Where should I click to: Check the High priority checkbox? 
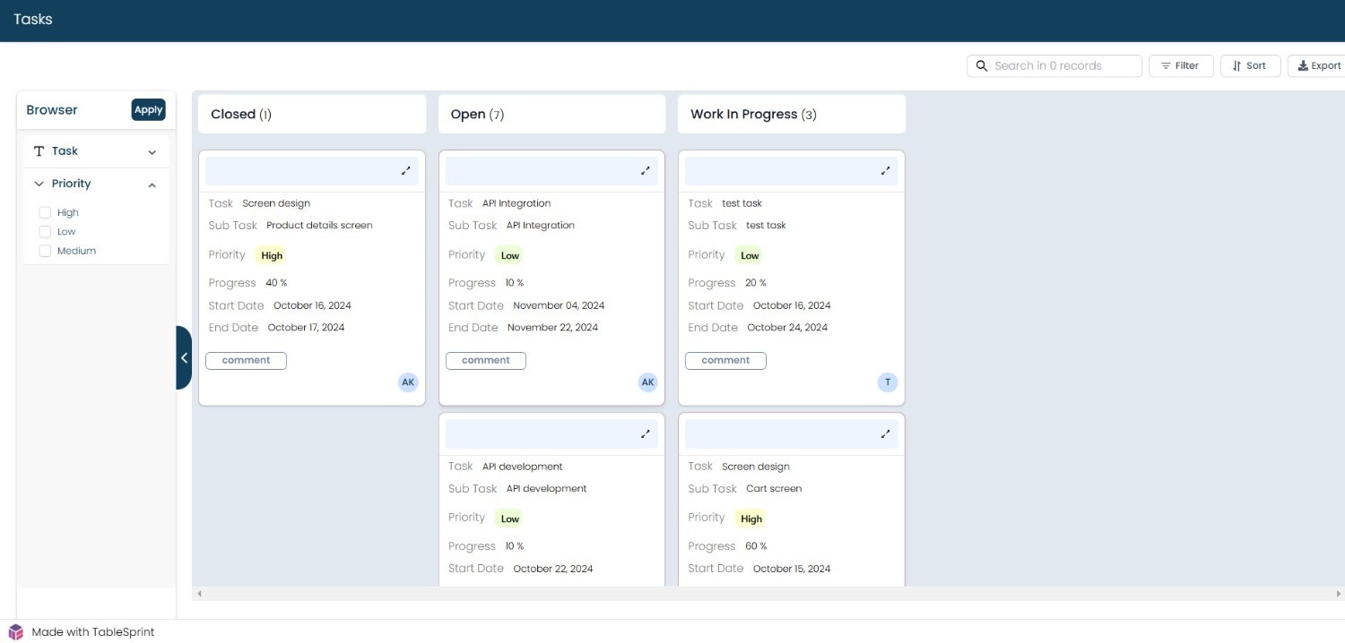[x=45, y=212]
